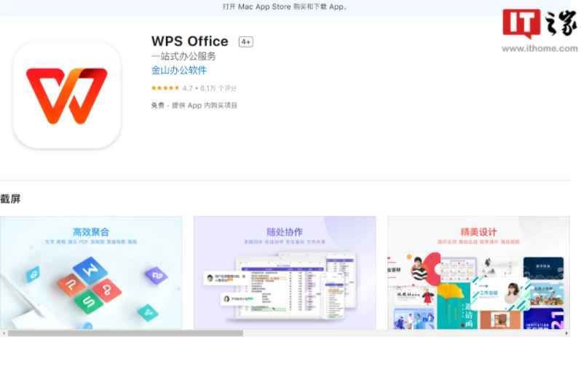Click the green S tile in 高效聚合 screenshot
Screen dimensions: 581x366
pyautogui.click(x=88, y=301)
